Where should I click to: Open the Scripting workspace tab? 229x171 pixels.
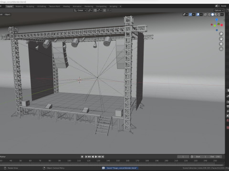113,6
